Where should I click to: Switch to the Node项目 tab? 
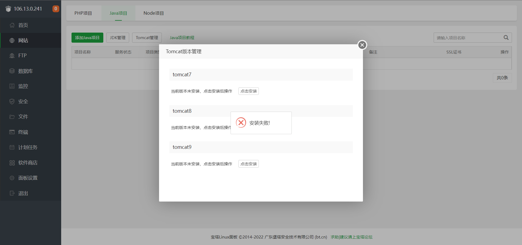[x=154, y=13]
